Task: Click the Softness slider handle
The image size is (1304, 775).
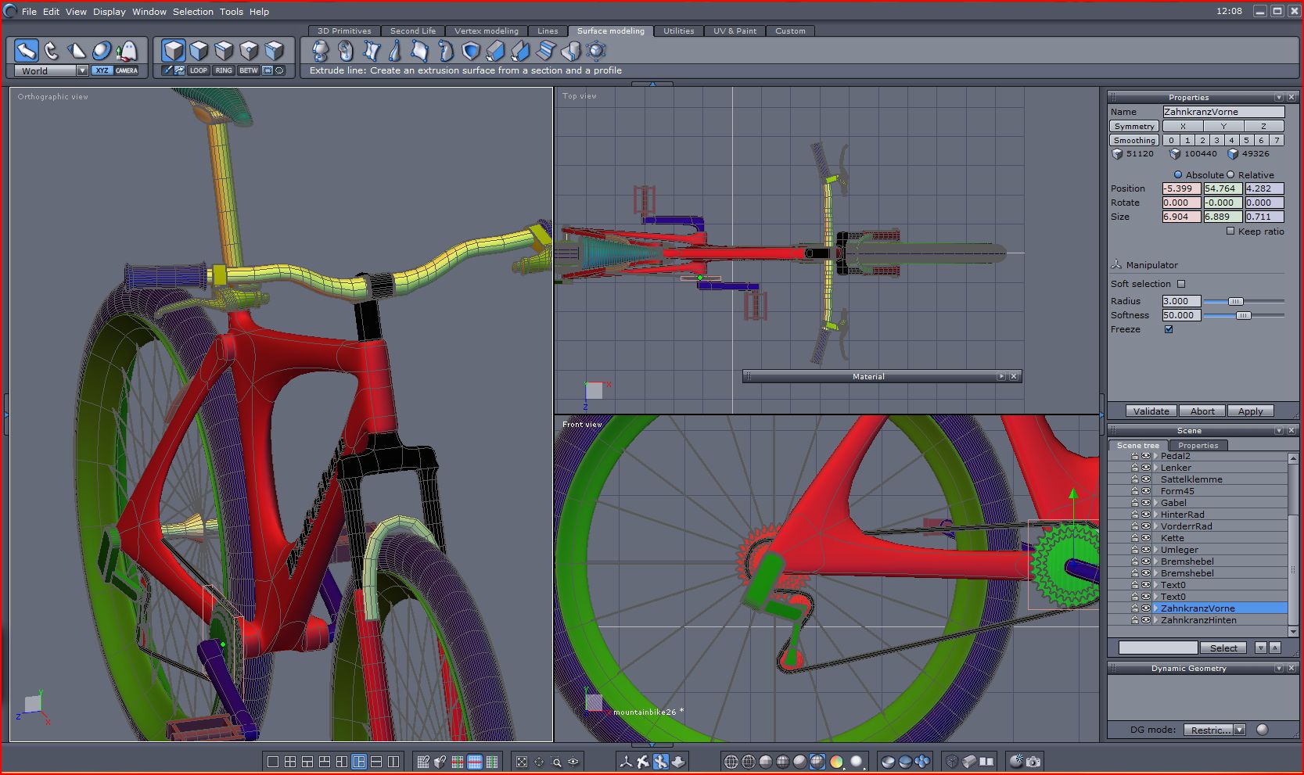Action: pos(1242,315)
